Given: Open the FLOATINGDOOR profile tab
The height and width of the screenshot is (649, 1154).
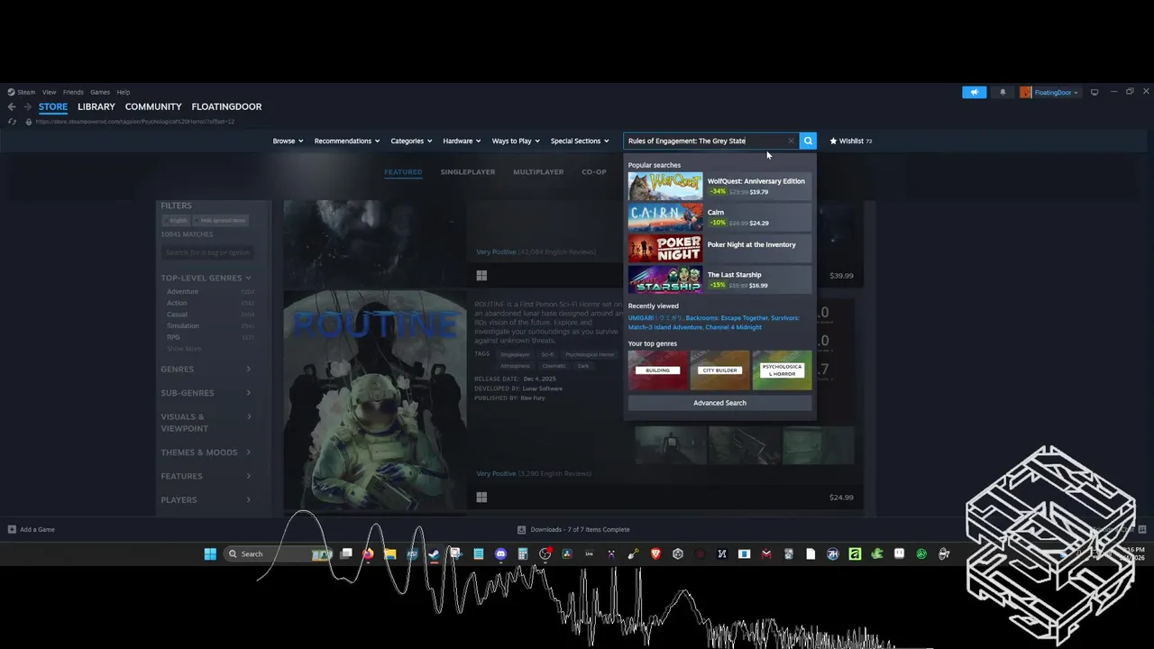Looking at the screenshot, I should coord(226,106).
